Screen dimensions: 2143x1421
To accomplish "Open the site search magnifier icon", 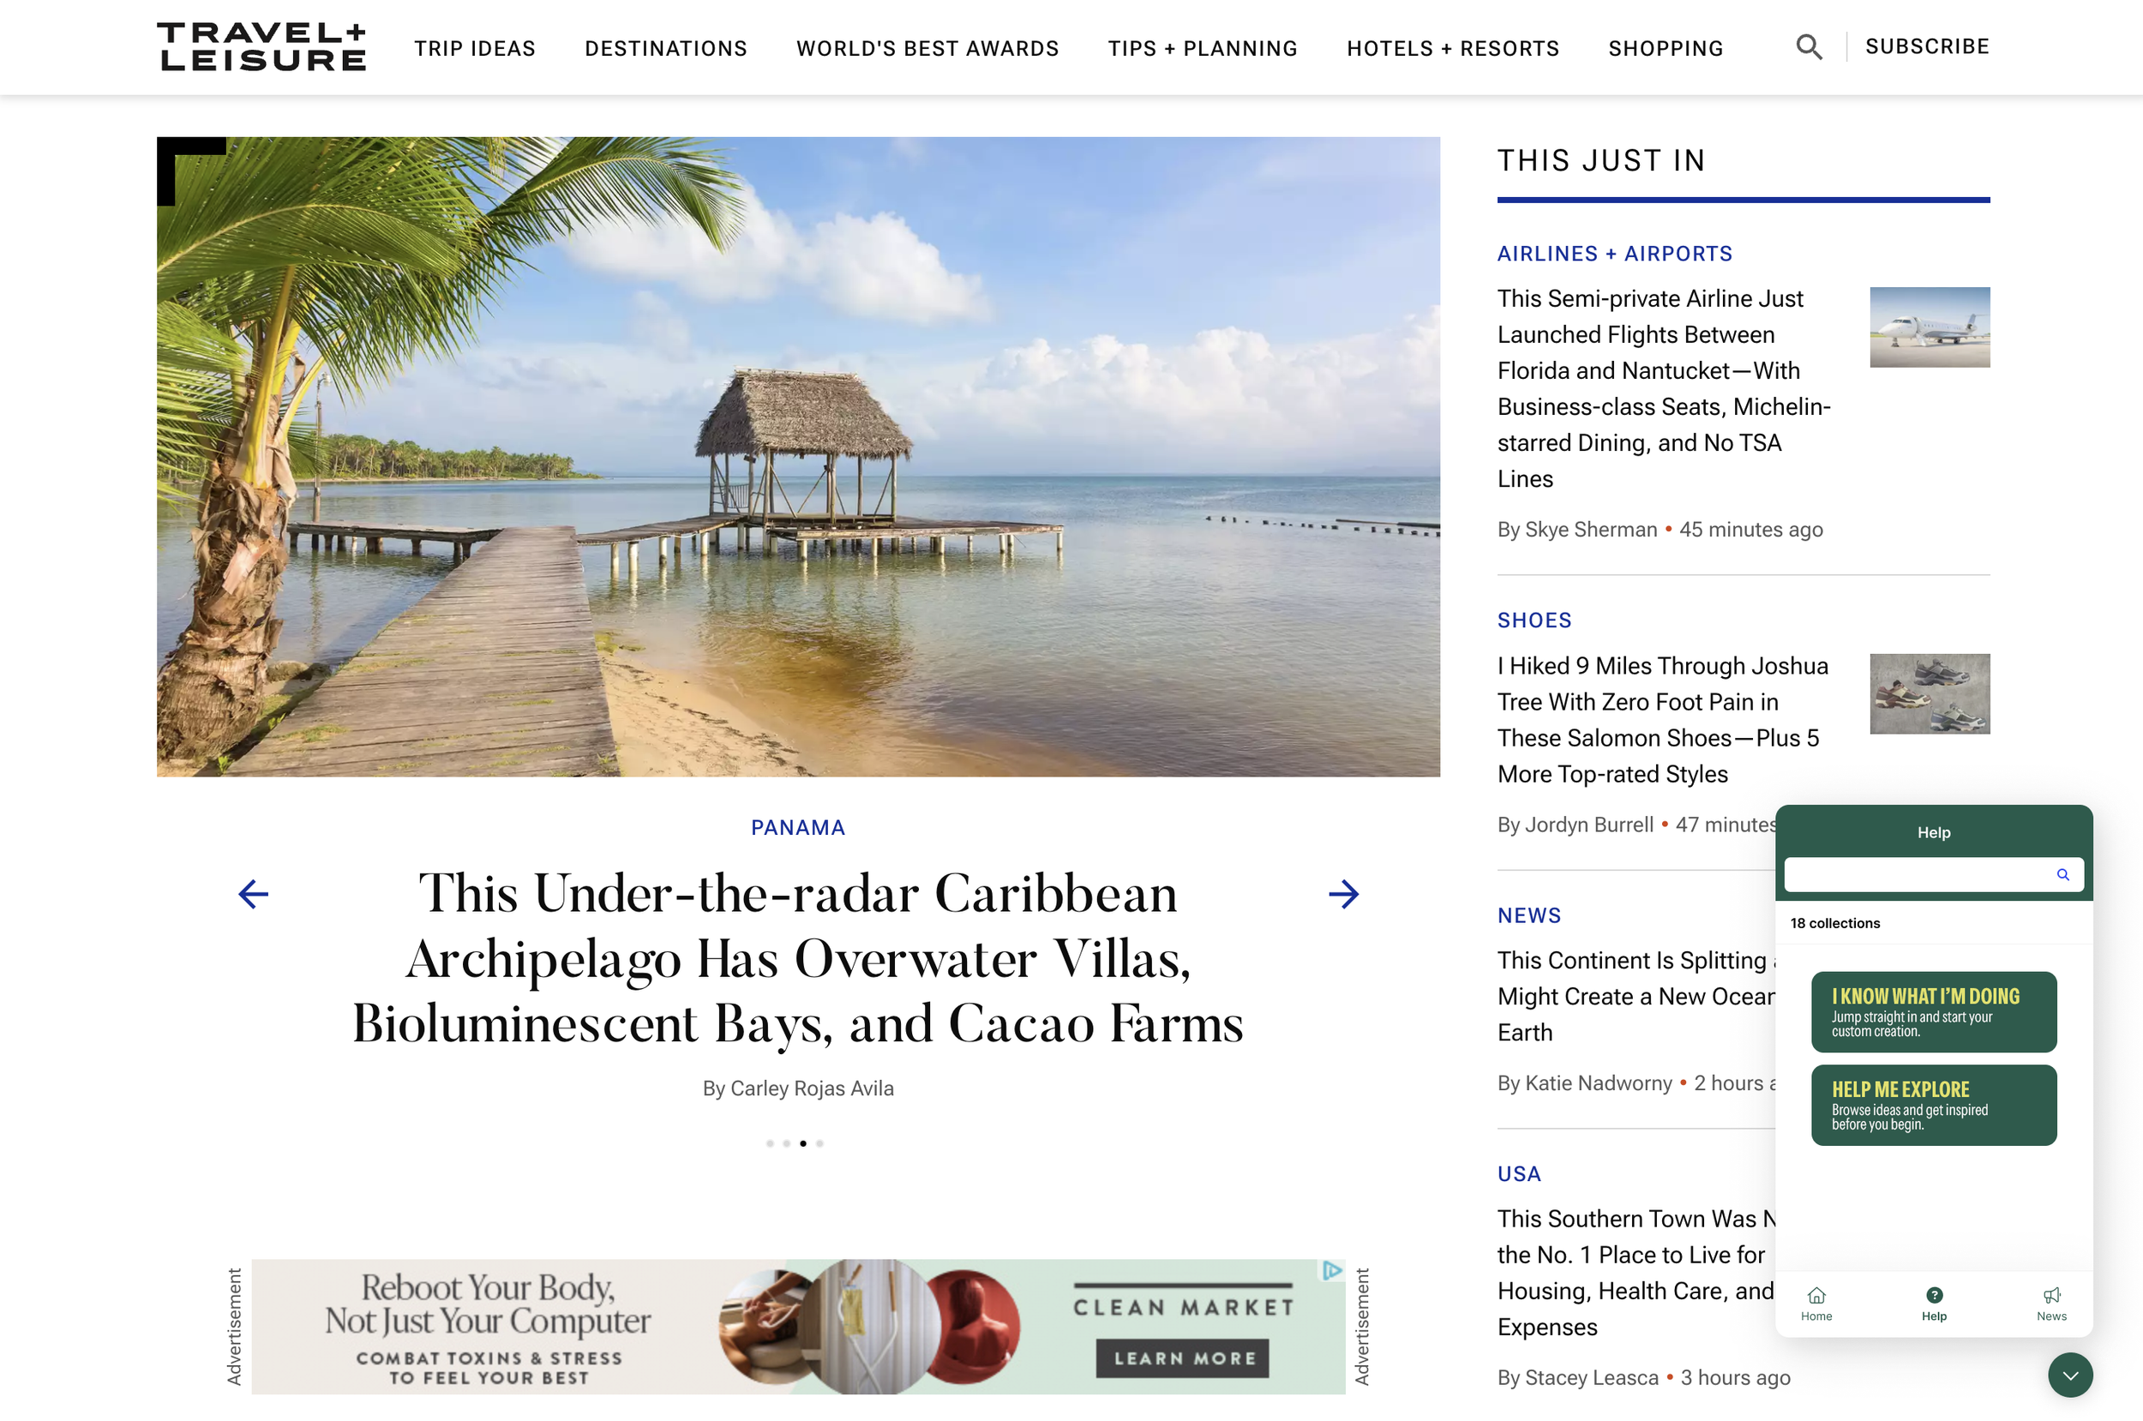I will click(x=1809, y=47).
